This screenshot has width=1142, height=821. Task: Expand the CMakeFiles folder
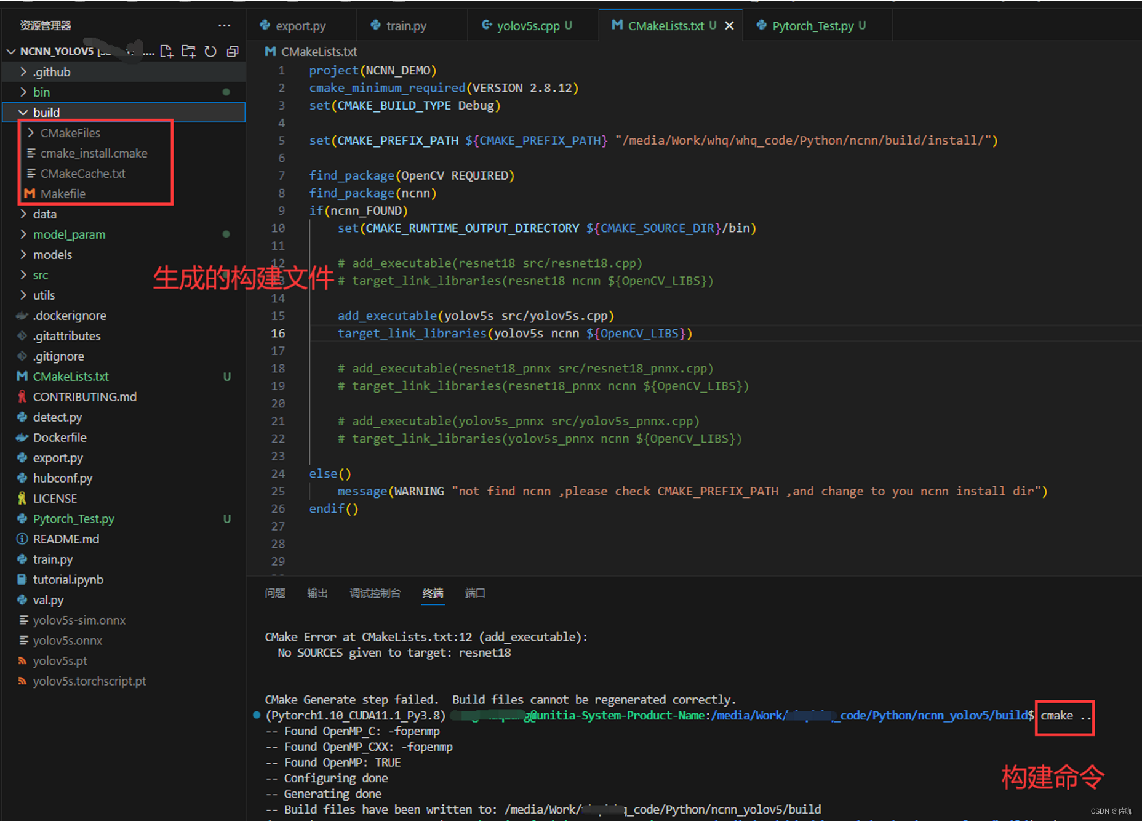tap(123, 133)
